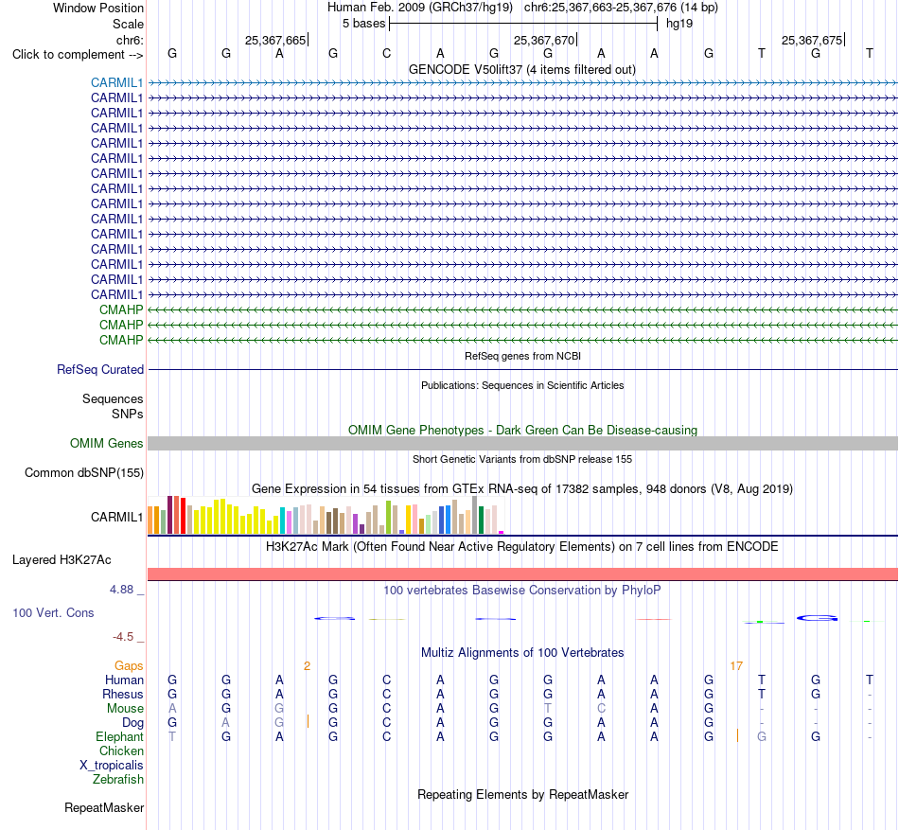
Task: Click the CARMIL1 GTEx expression bar chart
Action: [326, 515]
